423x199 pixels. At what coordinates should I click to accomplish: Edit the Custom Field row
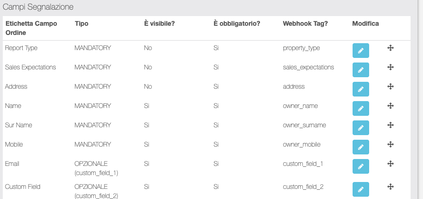coord(361,189)
